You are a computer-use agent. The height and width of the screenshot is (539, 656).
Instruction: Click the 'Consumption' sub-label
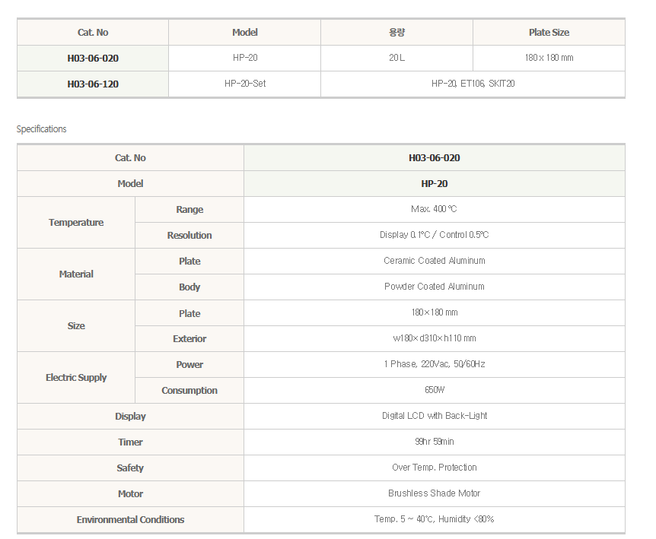[189, 391]
